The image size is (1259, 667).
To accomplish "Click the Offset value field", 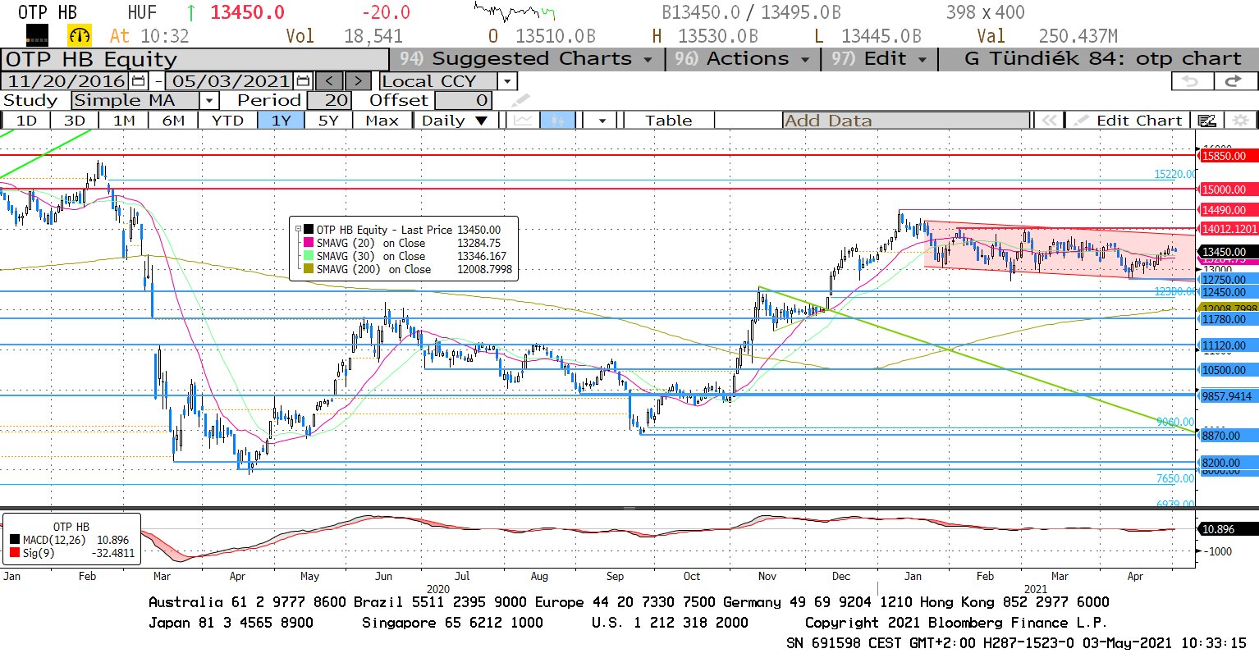I will [463, 101].
